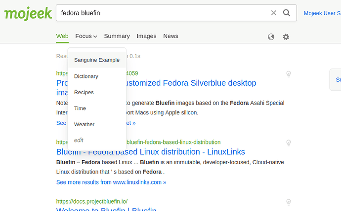Pick Time in the Focus dropdown
Screen dimensions: 341x211
(x=80, y=108)
